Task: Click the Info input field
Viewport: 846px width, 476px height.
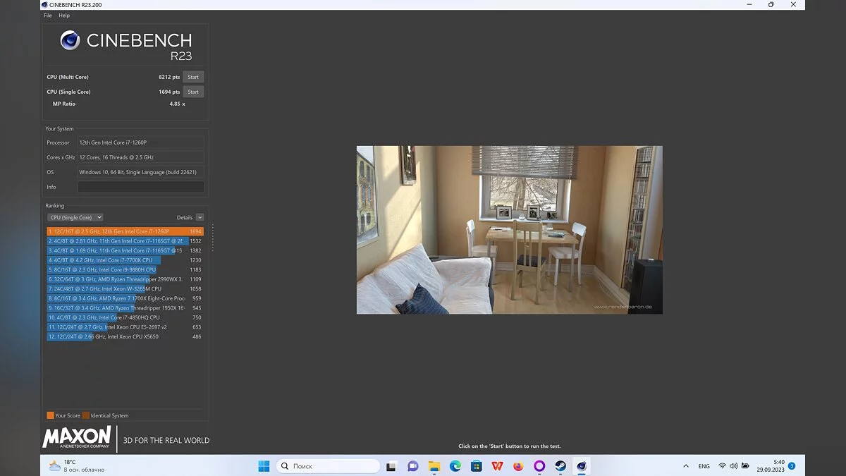Action: [x=140, y=187]
